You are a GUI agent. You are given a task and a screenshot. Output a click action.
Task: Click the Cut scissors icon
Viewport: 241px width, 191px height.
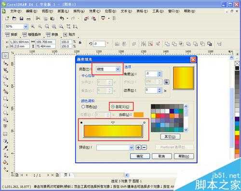38,18
